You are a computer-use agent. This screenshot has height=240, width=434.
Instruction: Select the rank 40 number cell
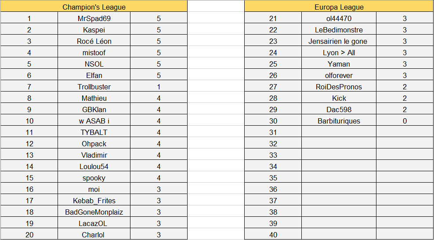(273, 234)
